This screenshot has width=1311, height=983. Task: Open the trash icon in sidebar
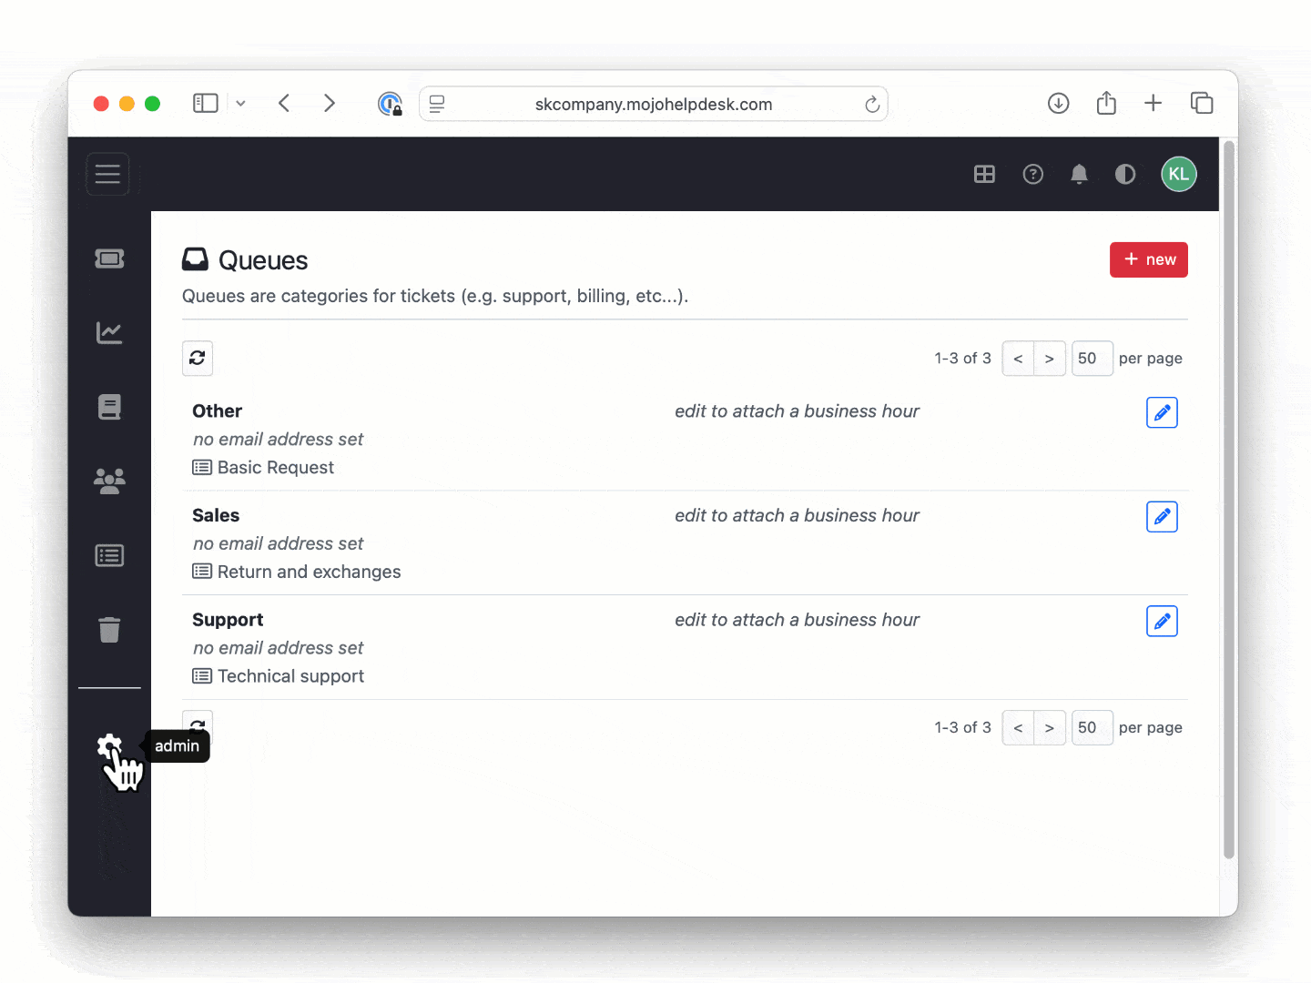coord(109,630)
